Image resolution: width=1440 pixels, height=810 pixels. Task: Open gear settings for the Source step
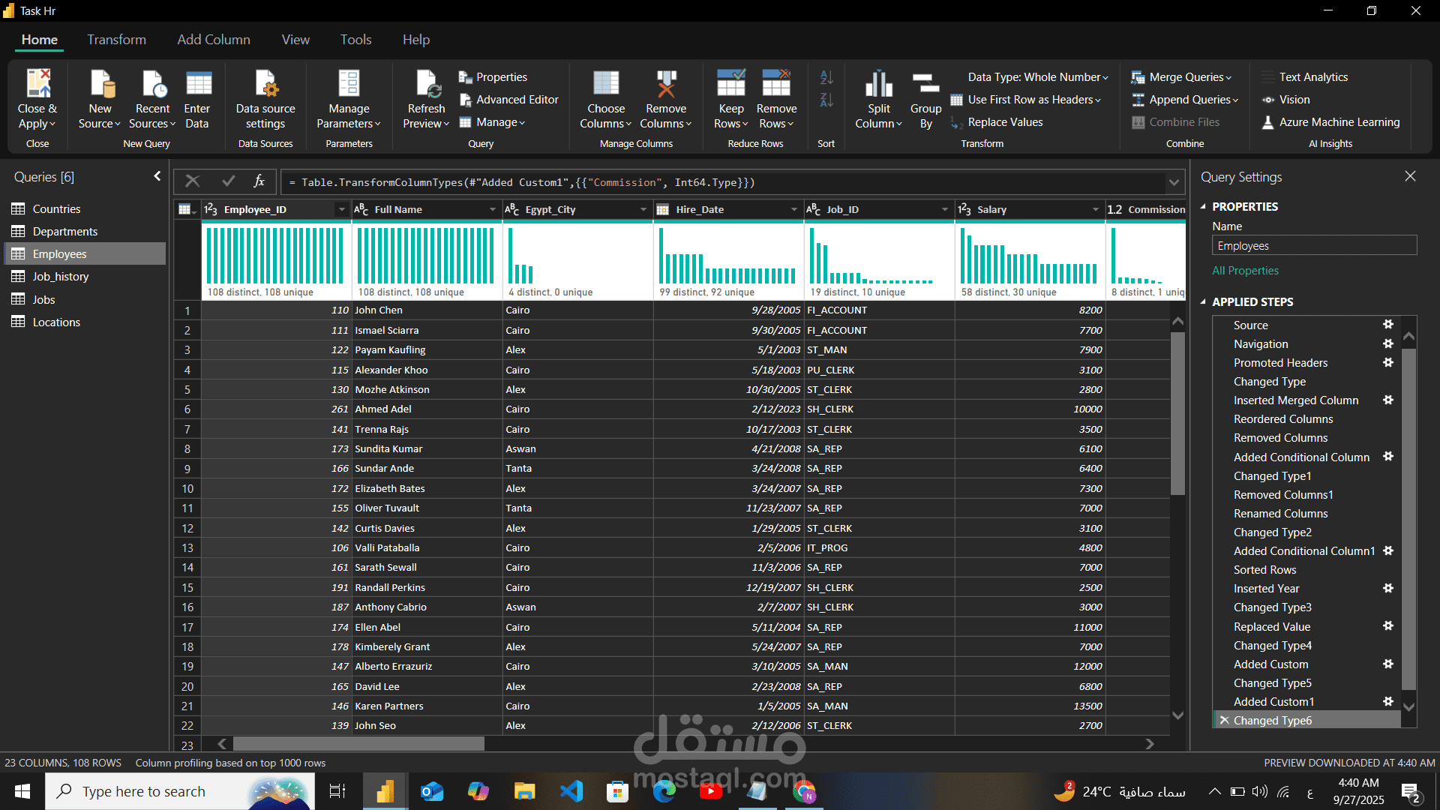click(1387, 325)
